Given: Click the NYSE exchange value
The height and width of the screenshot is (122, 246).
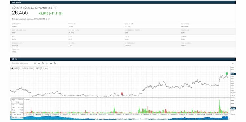Looking at the screenshot, I should click(14, 52).
